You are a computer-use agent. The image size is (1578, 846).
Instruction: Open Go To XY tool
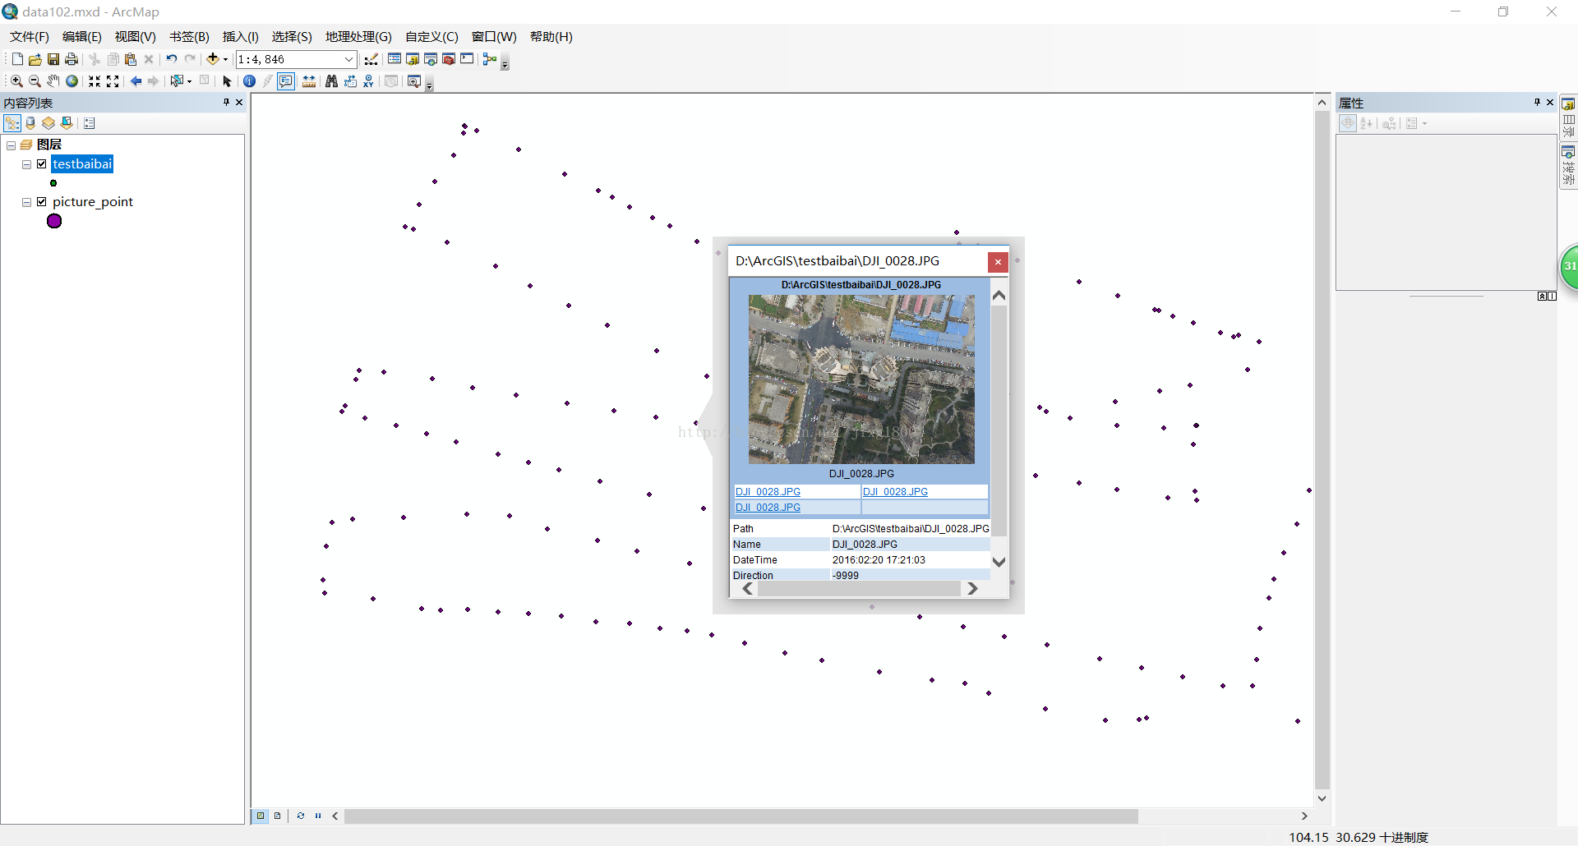(368, 81)
